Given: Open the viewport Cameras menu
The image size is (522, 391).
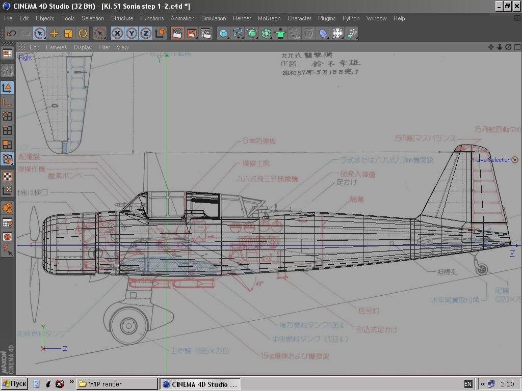Looking at the screenshot, I should coord(56,47).
